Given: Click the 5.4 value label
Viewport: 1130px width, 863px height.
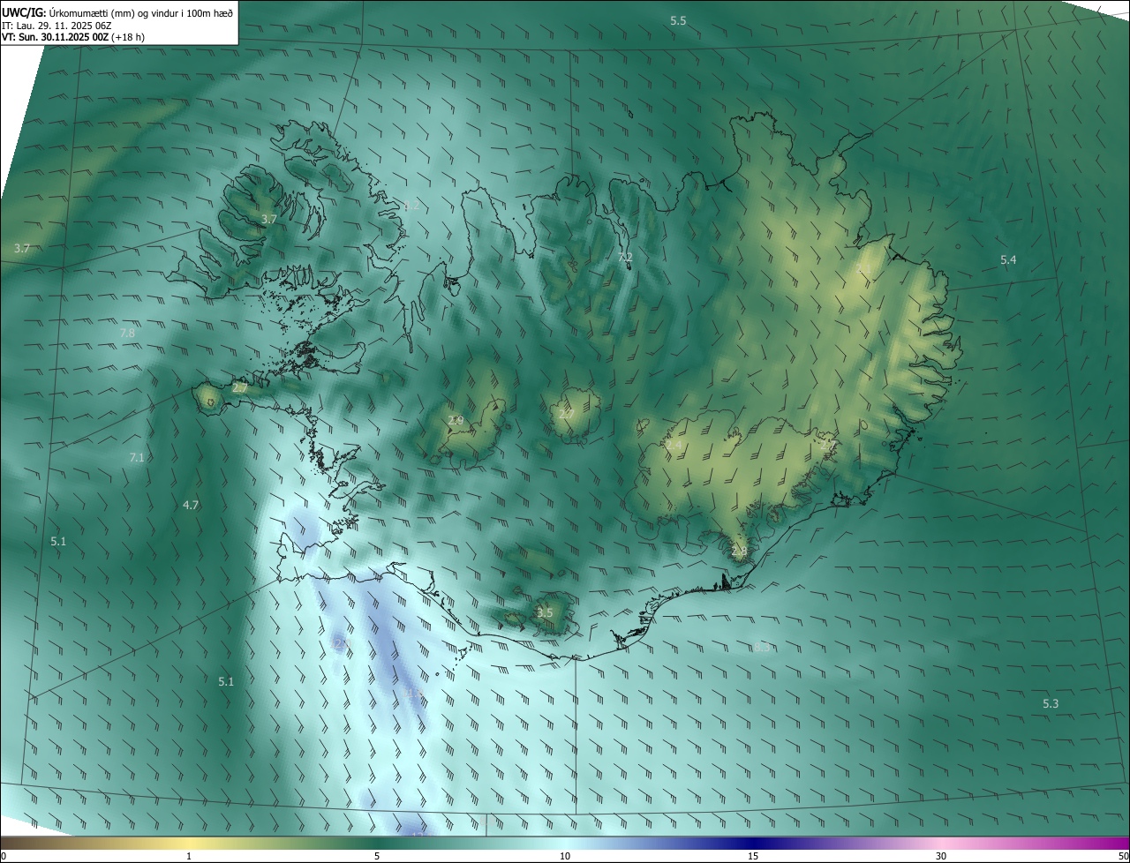Looking at the screenshot, I should (1008, 259).
